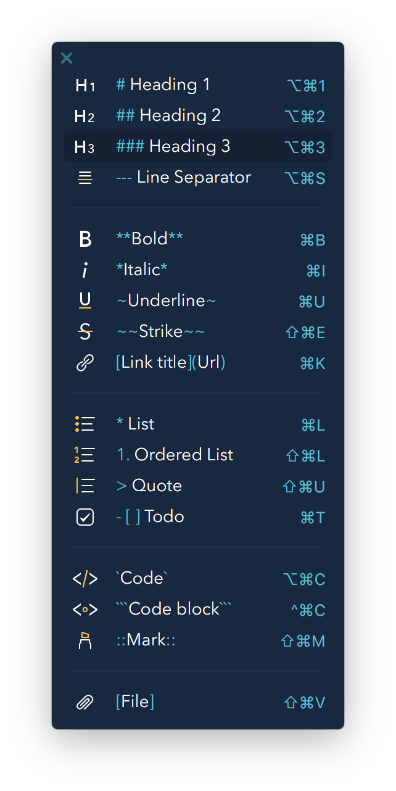The image size is (396, 791).
Task: Choose the 1. Ordered List option
Action: 175,455
